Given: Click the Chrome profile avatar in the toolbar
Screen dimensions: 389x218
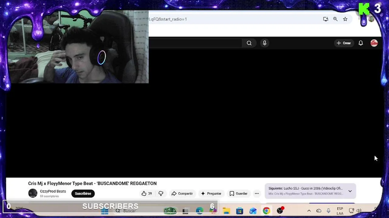Looking at the screenshot, I should (371, 19).
